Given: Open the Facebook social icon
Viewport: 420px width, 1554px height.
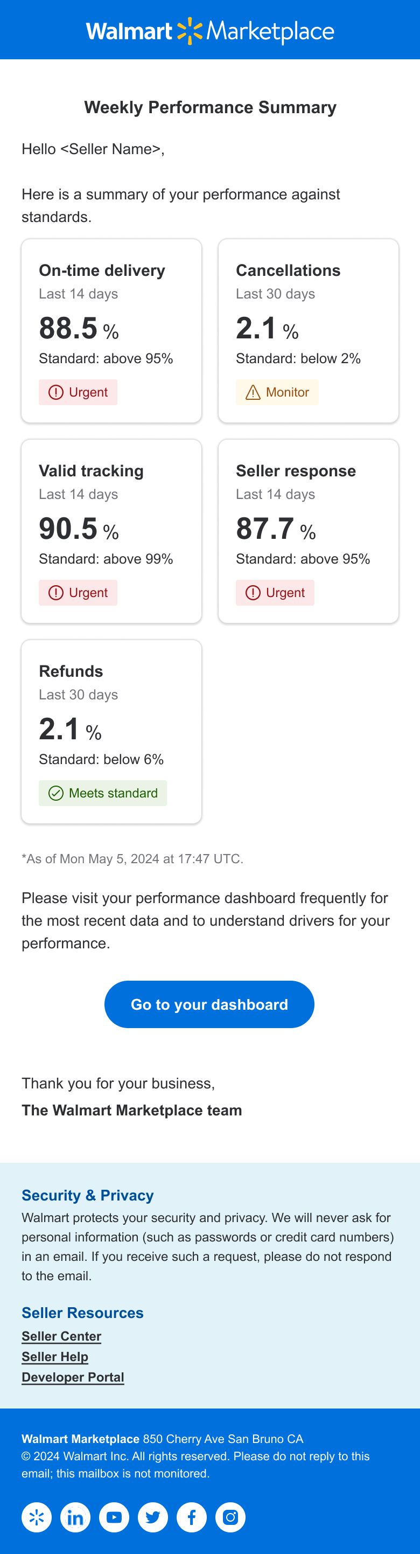Looking at the screenshot, I should (192, 1517).
